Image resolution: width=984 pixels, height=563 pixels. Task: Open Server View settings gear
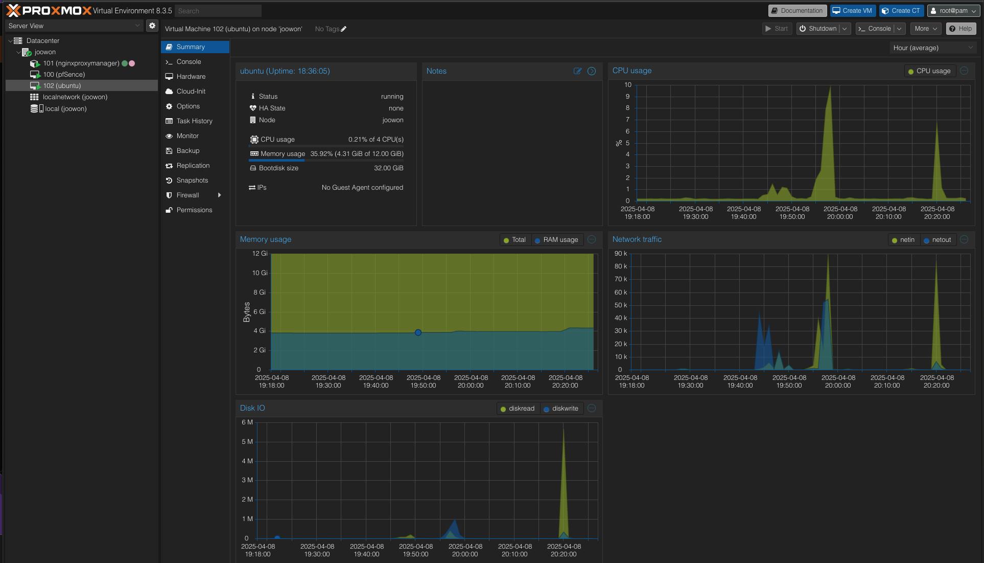pyautogui.click(x=152, y=26)
